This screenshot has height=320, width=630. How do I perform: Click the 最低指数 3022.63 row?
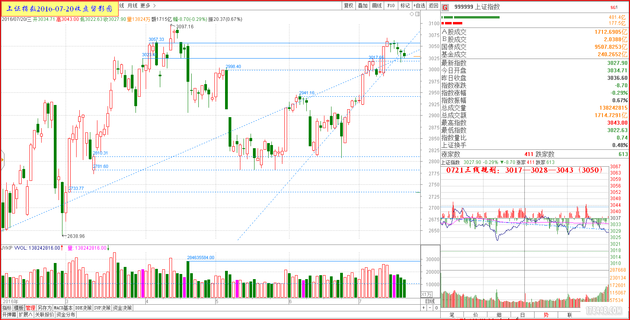click(535, 130)
